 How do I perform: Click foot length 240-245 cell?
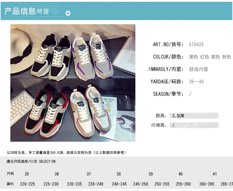(119, 184)
